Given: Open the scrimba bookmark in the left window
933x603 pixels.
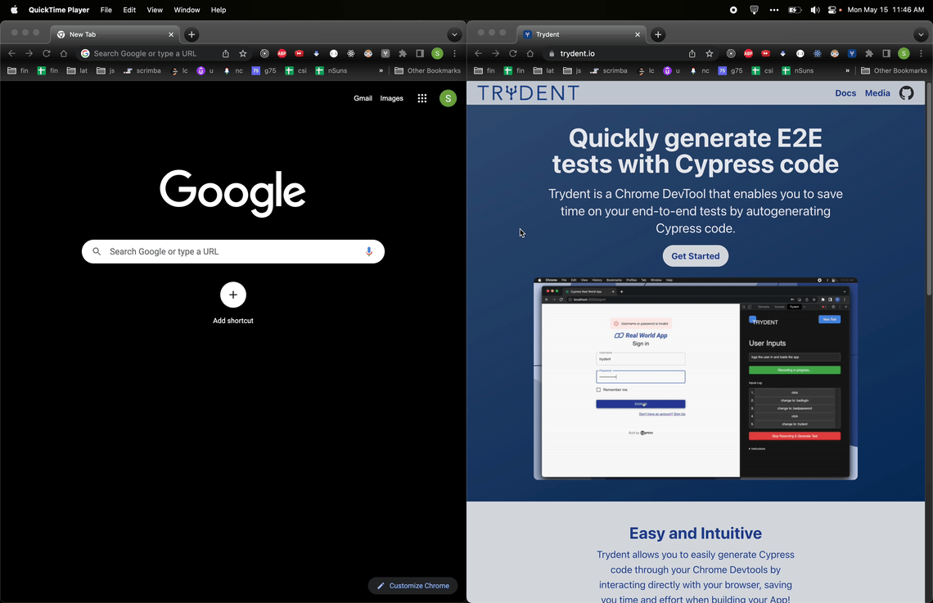Looking at the screenshot, I should (x=142, y=70).
